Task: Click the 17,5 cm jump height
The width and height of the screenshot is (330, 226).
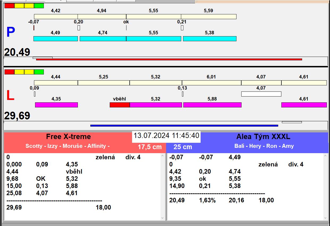Action: [150, 147]
